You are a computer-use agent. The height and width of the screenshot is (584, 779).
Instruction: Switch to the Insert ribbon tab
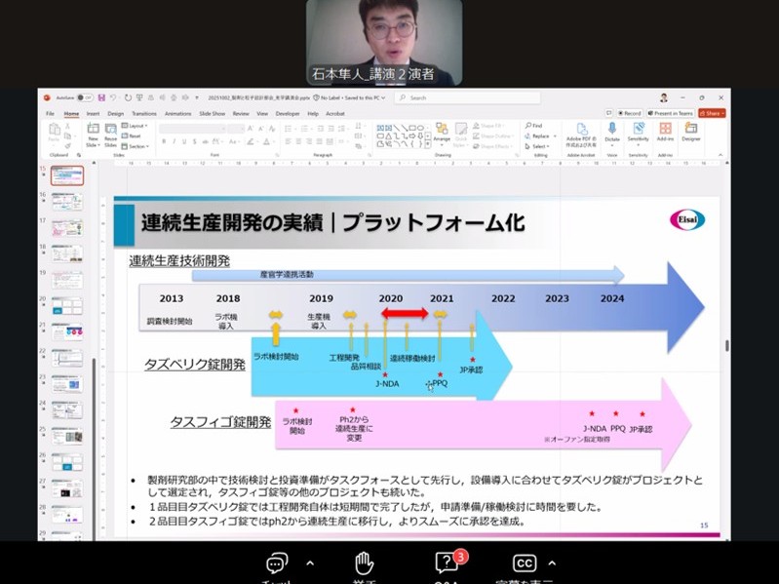93,113
